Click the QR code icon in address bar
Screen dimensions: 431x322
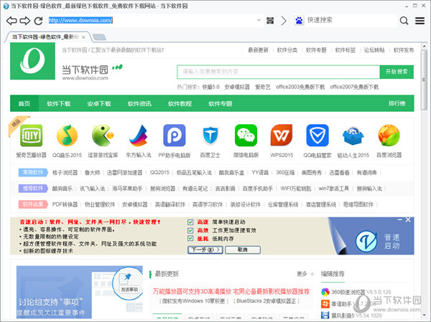click(270, 21)
